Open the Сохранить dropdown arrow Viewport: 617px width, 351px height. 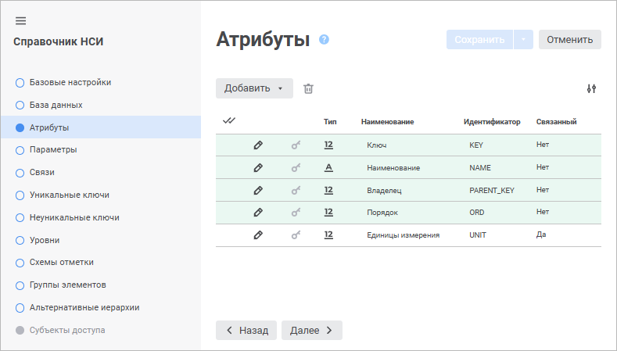click(523, 40)
